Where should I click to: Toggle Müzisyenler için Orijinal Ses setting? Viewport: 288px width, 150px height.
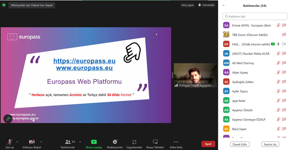pos(32,5)
